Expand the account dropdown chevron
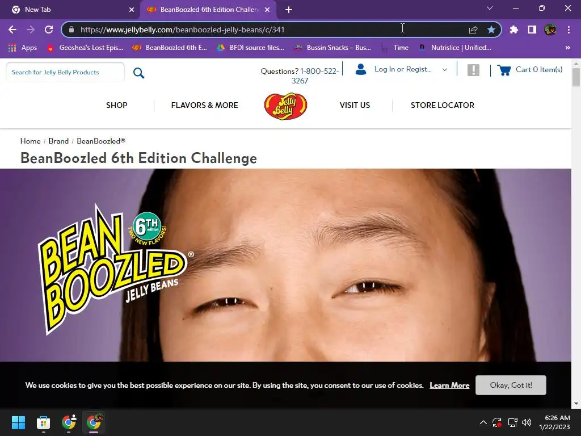 tap(445, 69)
